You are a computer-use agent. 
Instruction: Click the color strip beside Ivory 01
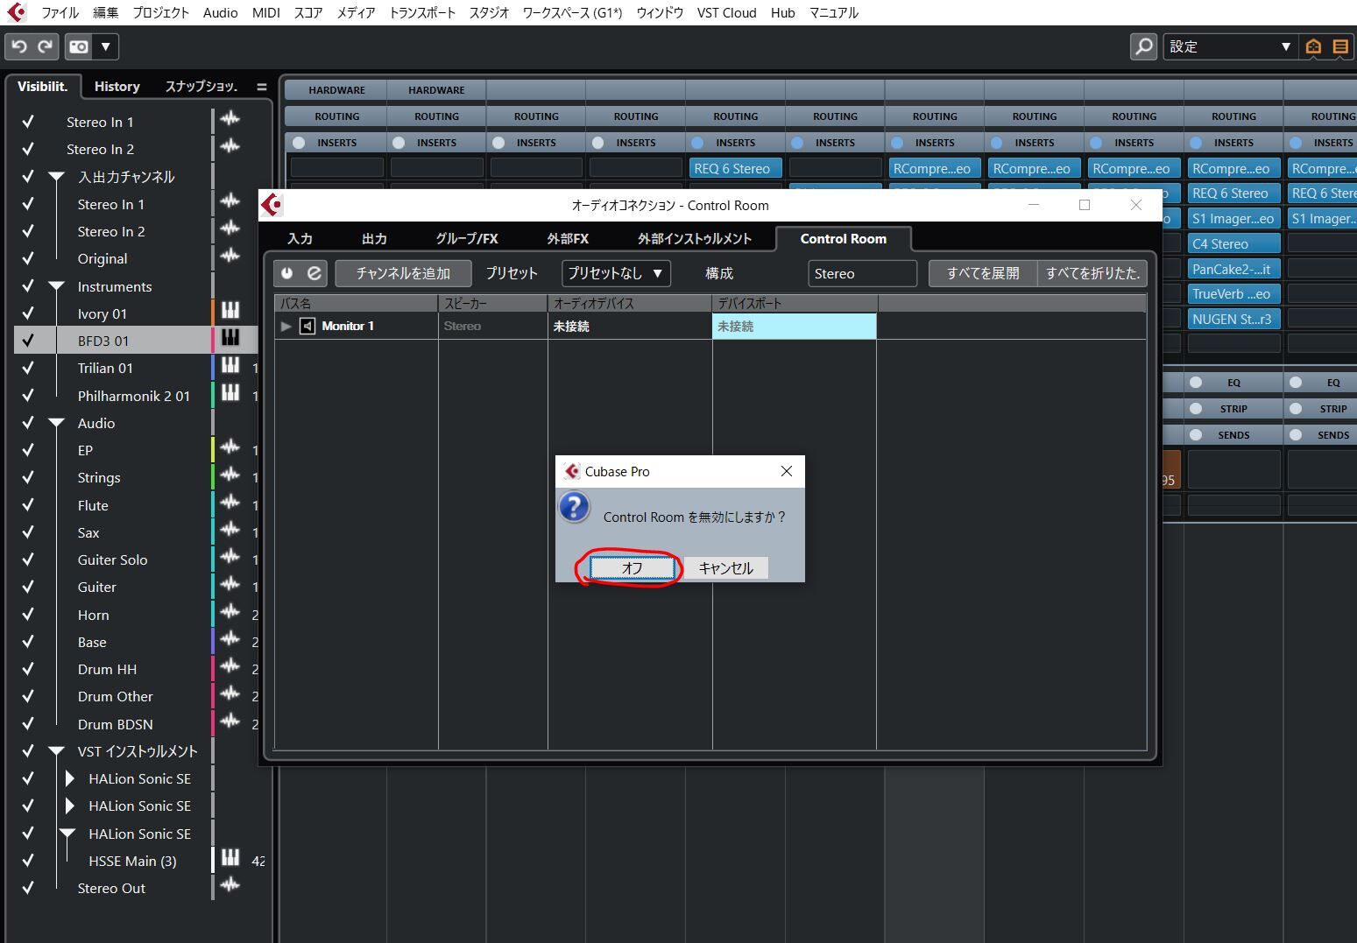[x=213, y=313]
